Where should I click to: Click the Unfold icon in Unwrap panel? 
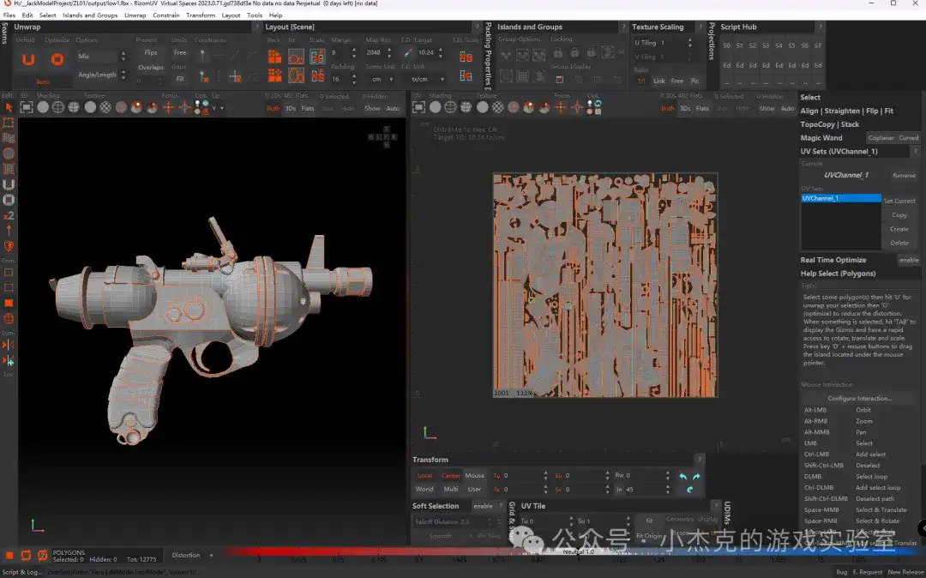(x=28, y=59)
